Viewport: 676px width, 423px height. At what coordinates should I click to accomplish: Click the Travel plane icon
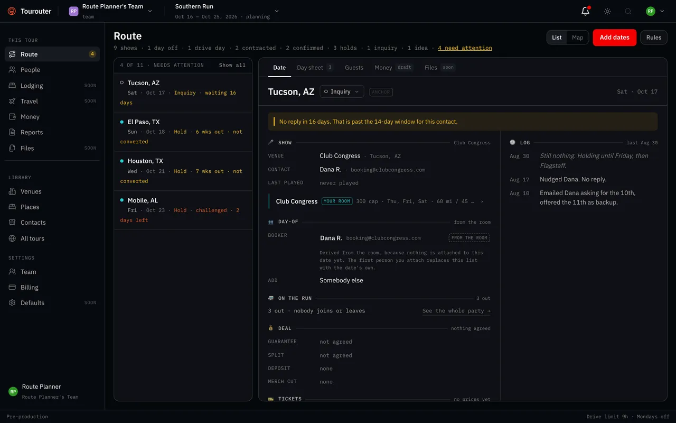point(12,101)
